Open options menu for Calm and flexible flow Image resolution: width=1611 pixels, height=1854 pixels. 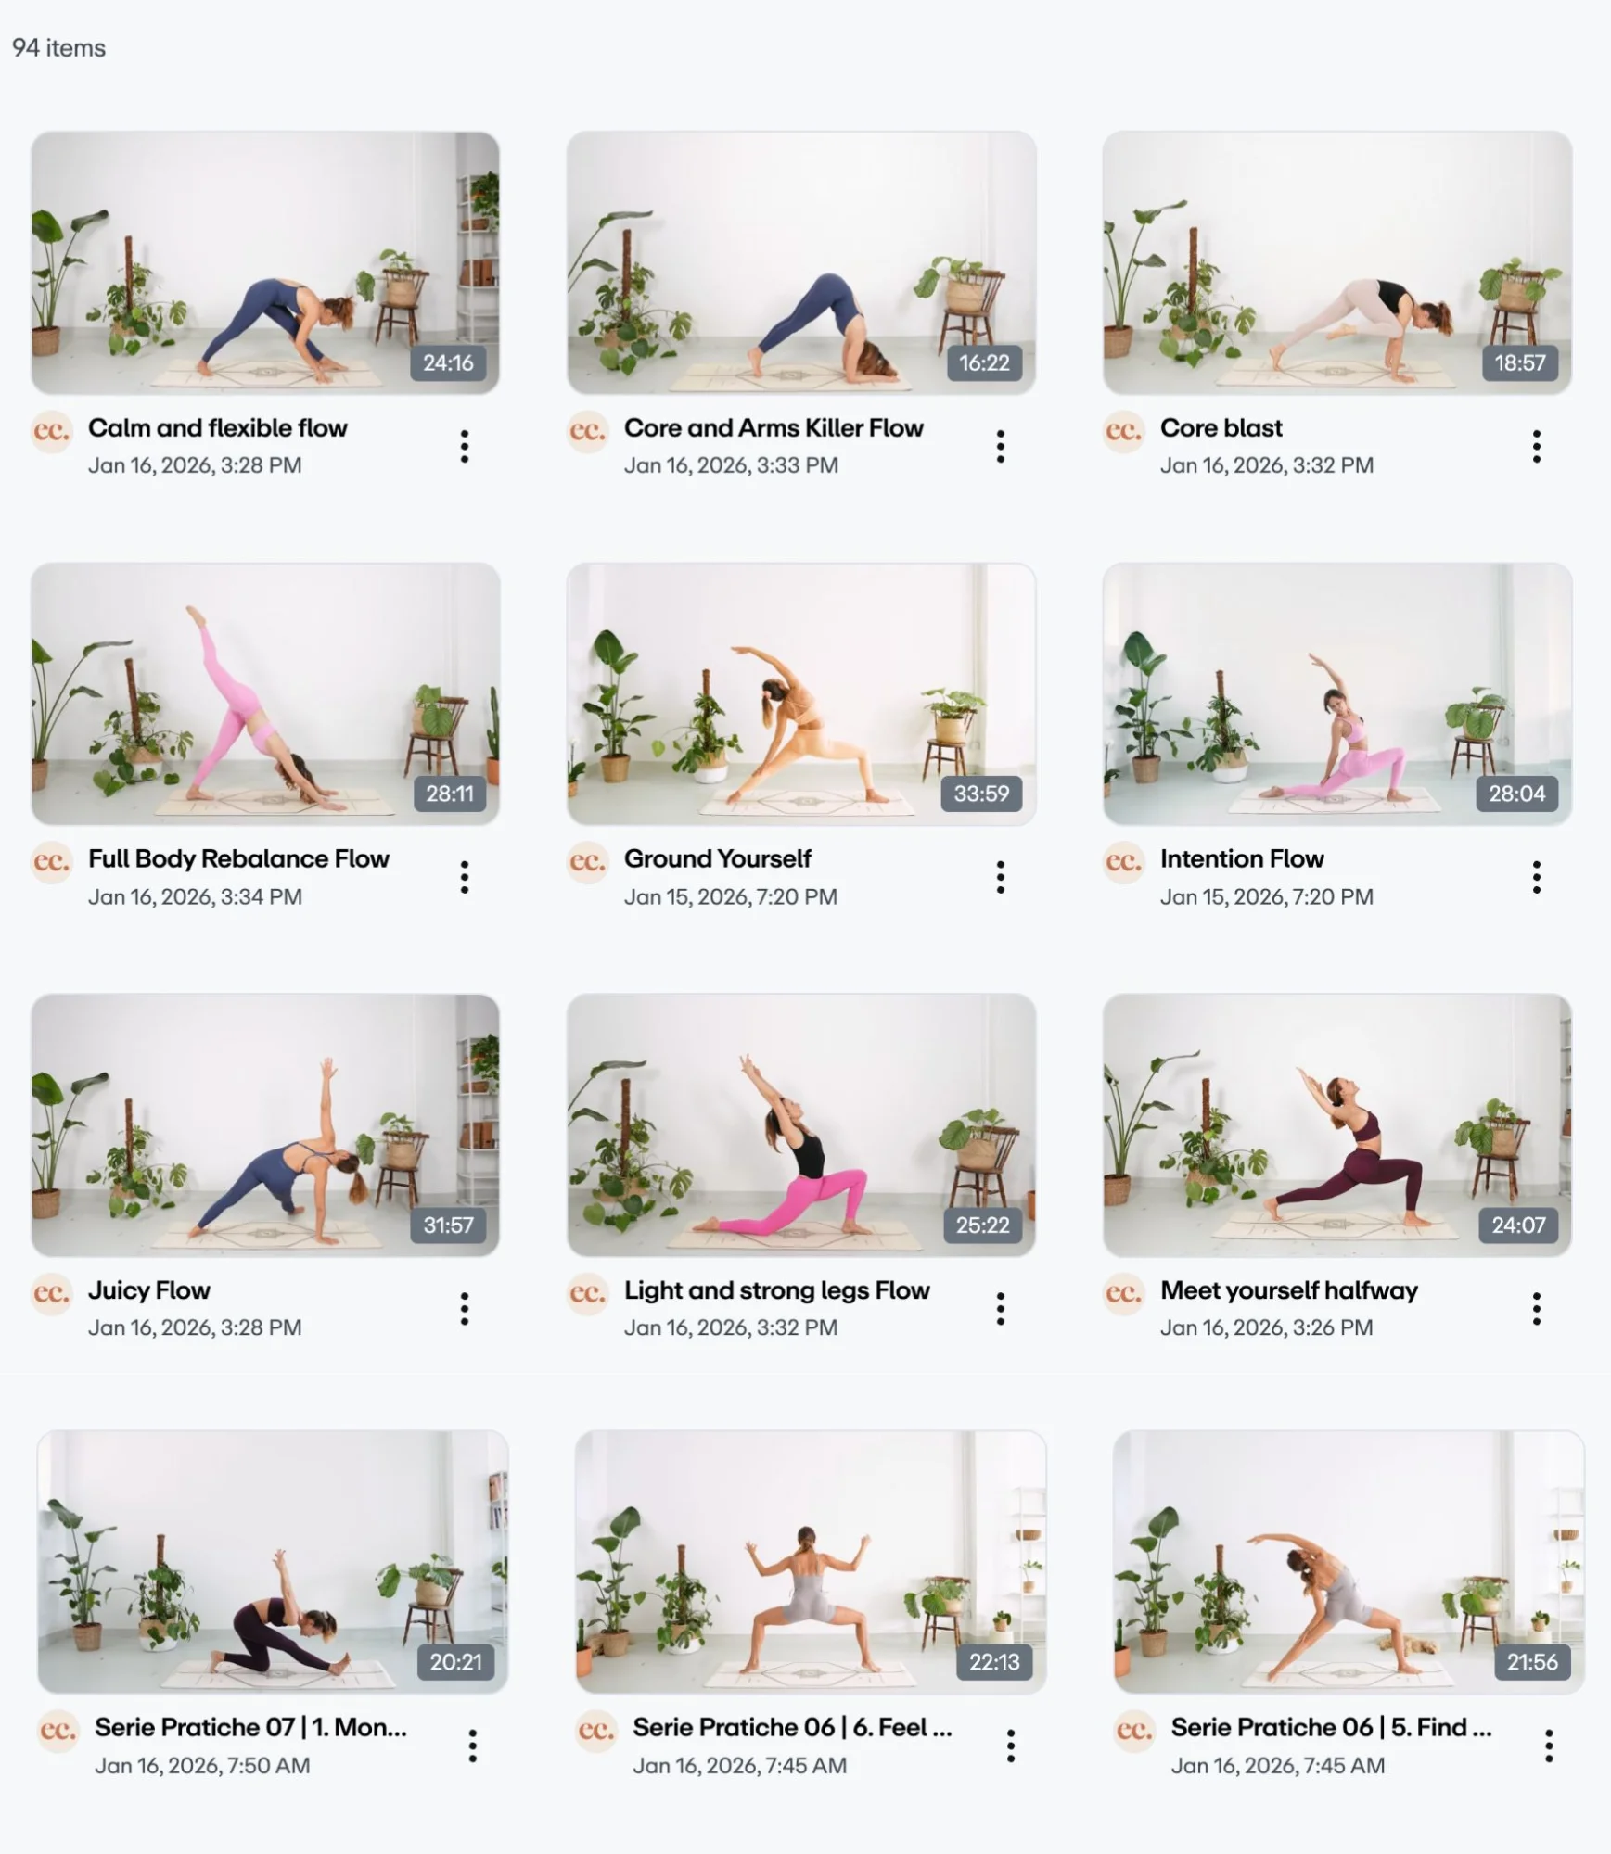pos(464,447)
